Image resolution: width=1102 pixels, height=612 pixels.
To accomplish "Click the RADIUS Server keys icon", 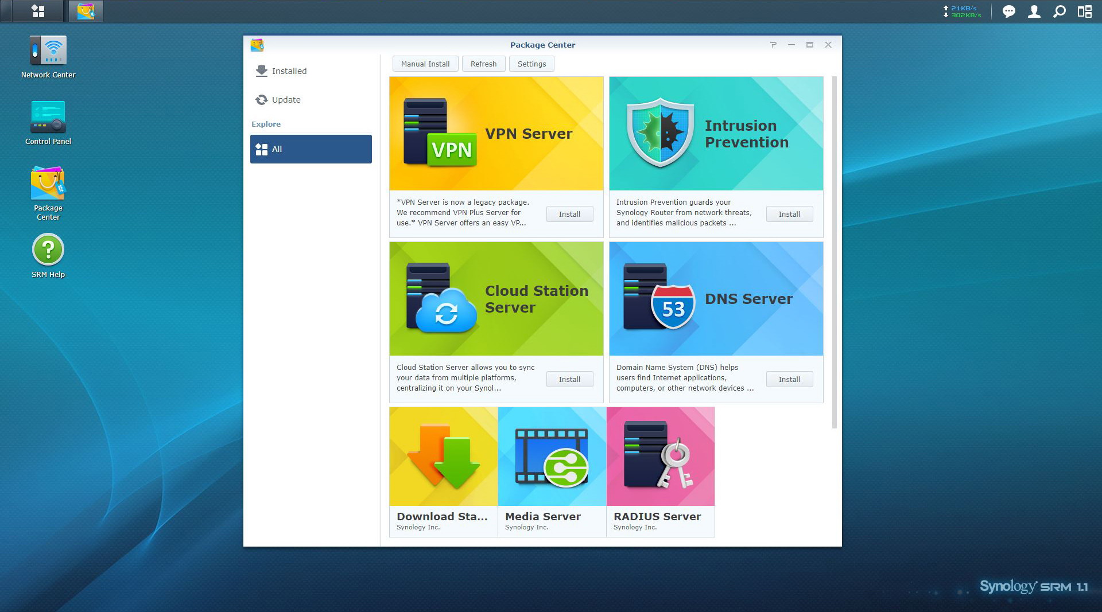I will [658, 455].
